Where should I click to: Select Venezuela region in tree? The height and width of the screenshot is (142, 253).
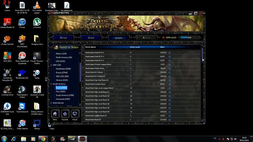pyautogui.click(x=63, y=99)
